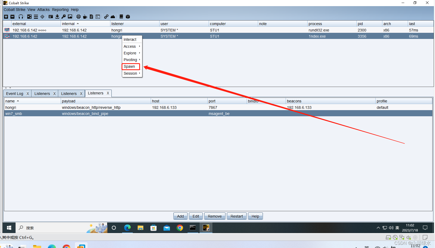This screenshot has height=248, width=435.
Task: Expand the Pivoting submenu
Action: (x=132, y=60)
